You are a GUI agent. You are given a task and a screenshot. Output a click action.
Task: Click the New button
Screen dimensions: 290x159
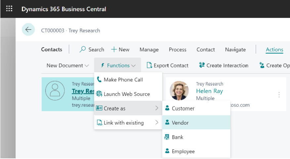point(120,50)
